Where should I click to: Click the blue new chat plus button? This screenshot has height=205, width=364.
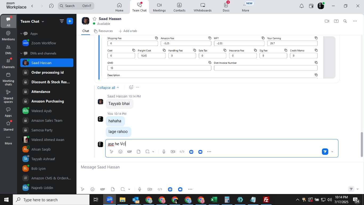(x=70, y=21)
